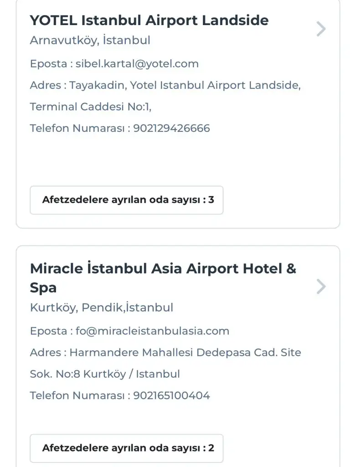Click the Tayakadin address line of YOTEL

(x=185, y=85)
